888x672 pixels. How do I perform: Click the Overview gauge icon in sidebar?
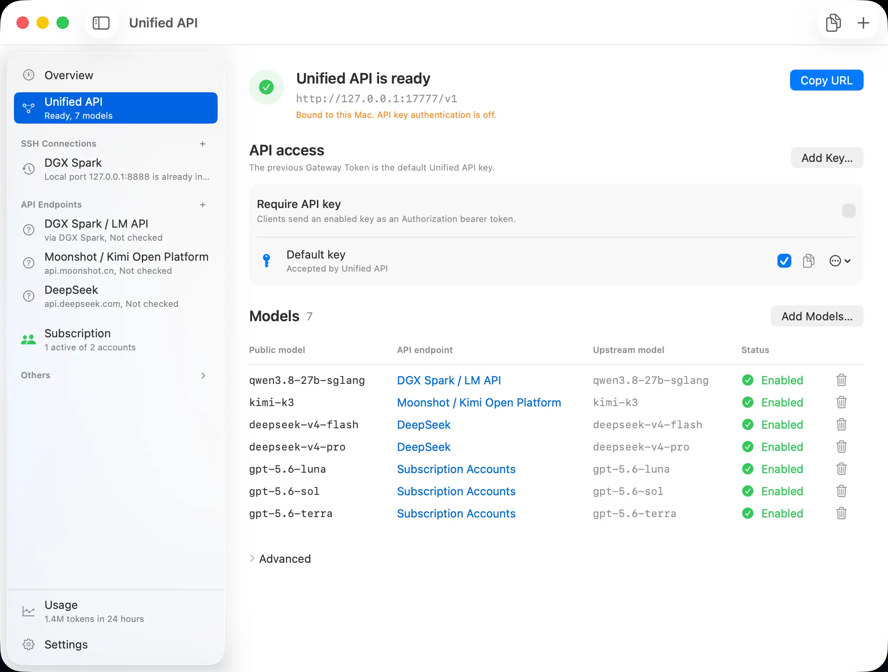[29, 75]
